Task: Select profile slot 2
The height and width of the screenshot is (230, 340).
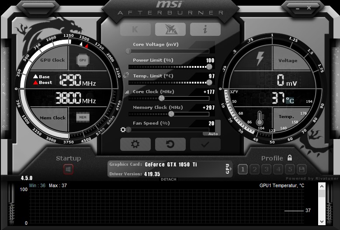Action: [255, 169]
